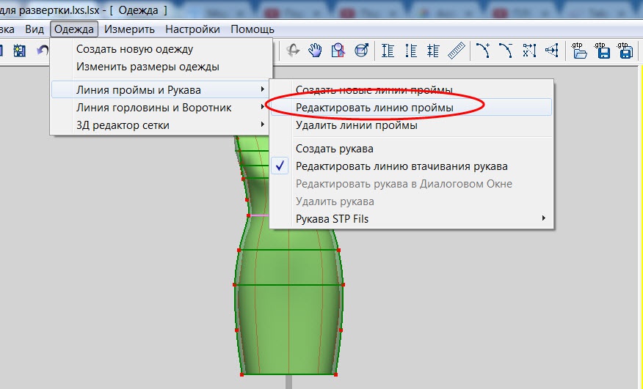
Task: Click the first gtp save disk icon
Action: (603, 51)
